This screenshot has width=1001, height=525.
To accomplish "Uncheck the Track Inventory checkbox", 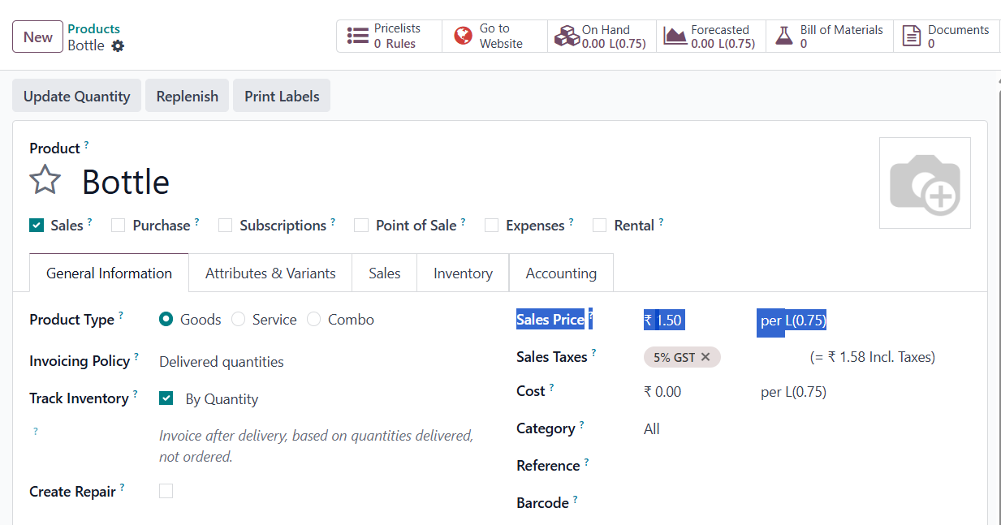I will pyautogui.click(x=166, y=398).
